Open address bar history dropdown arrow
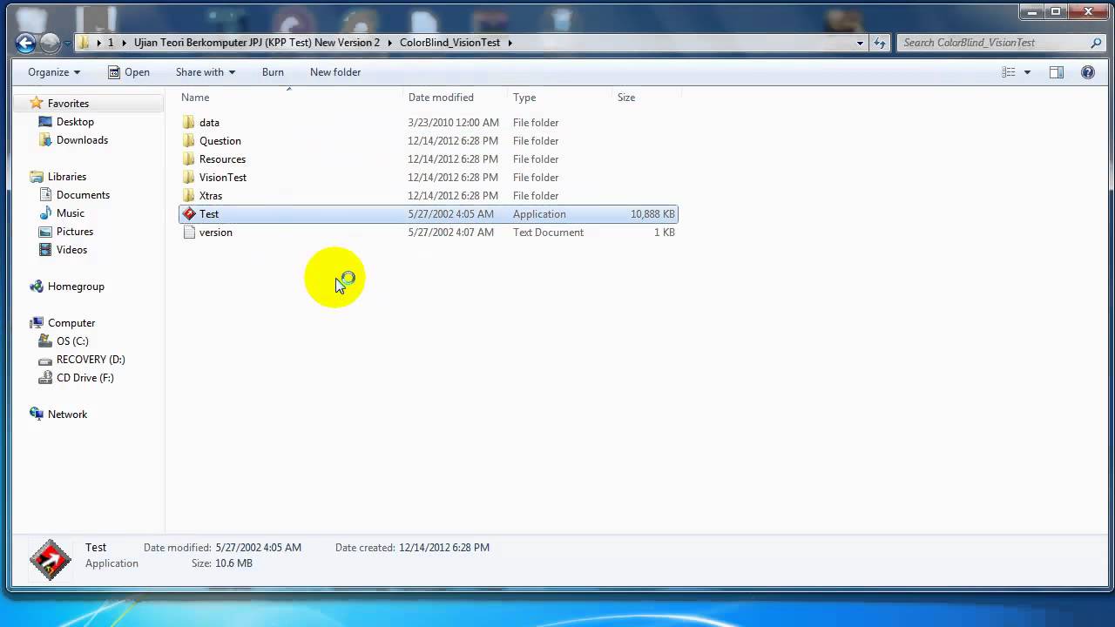Viewport: 1115px width, 627px height. coord(860,43)
